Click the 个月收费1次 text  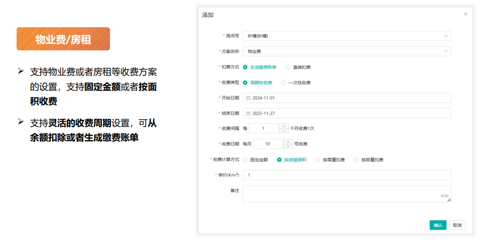(302, 128)
